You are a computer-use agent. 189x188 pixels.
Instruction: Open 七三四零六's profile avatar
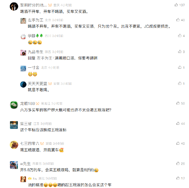pyautogui.click(x=14, y=145)
